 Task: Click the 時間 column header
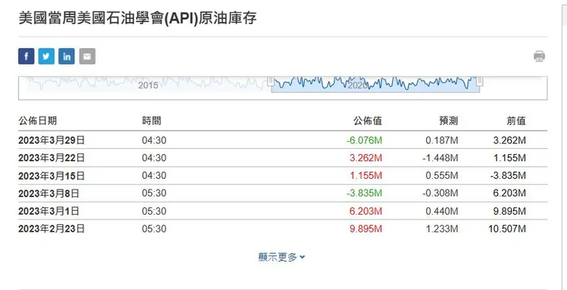tap(152, 120)
